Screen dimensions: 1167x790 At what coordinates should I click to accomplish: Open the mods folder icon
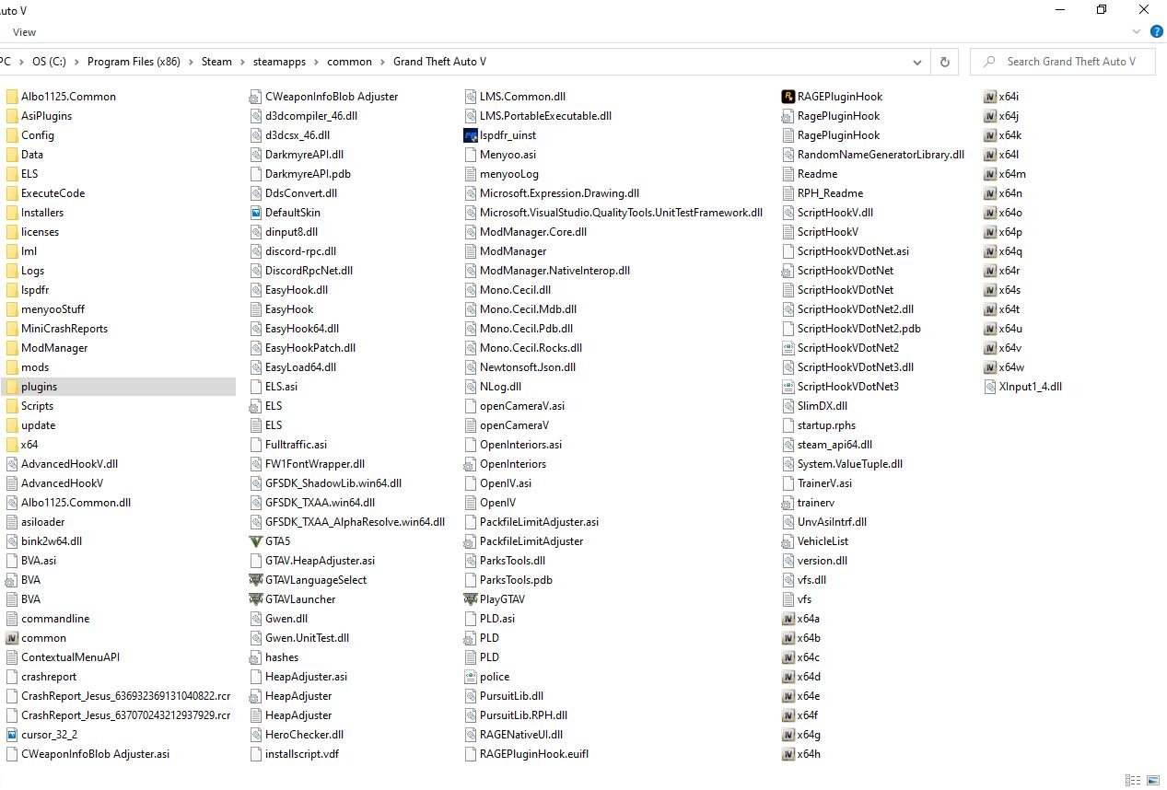click(12, 367)
